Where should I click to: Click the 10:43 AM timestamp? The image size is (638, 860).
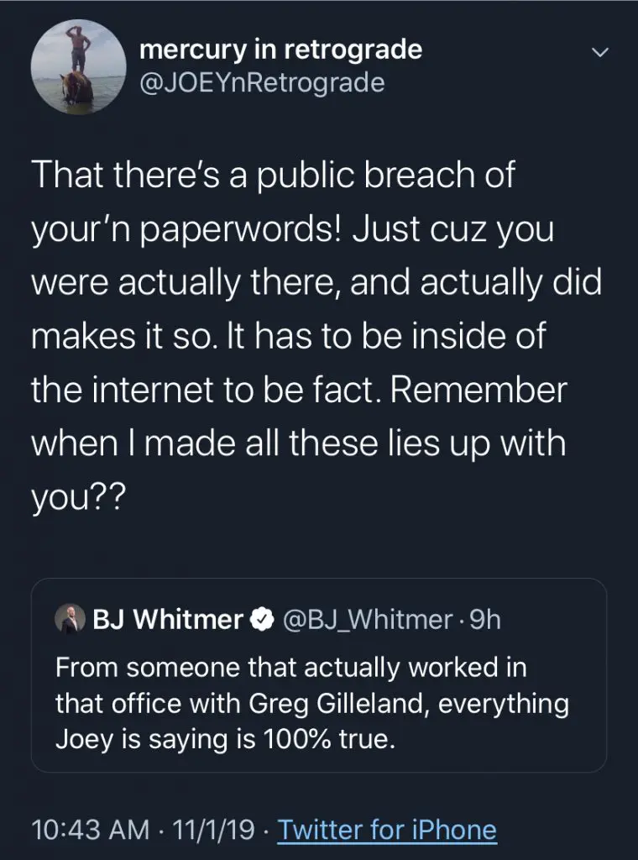88,831
